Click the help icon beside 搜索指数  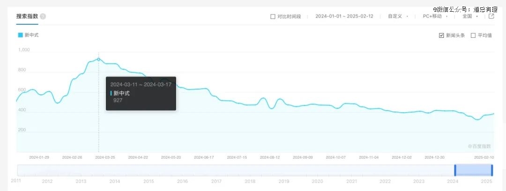pyautogui.click(x=43, y=16)
